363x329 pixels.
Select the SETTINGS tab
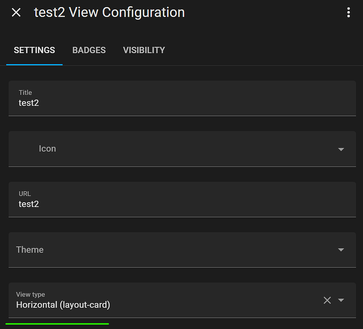point(34,50)
